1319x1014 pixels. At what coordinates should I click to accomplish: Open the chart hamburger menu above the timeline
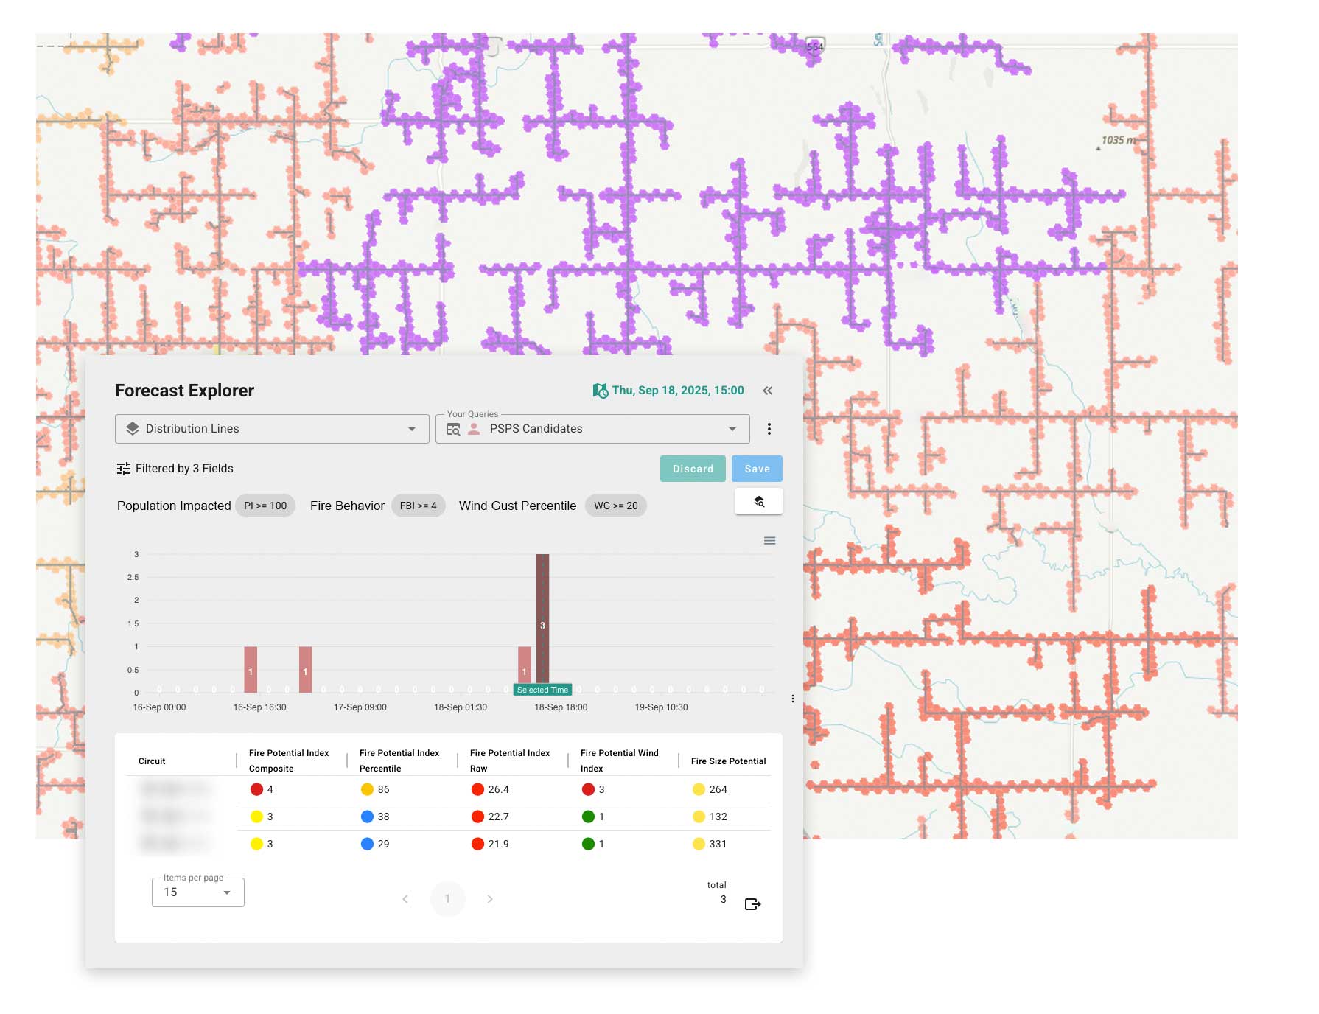[x=769, y=540]
